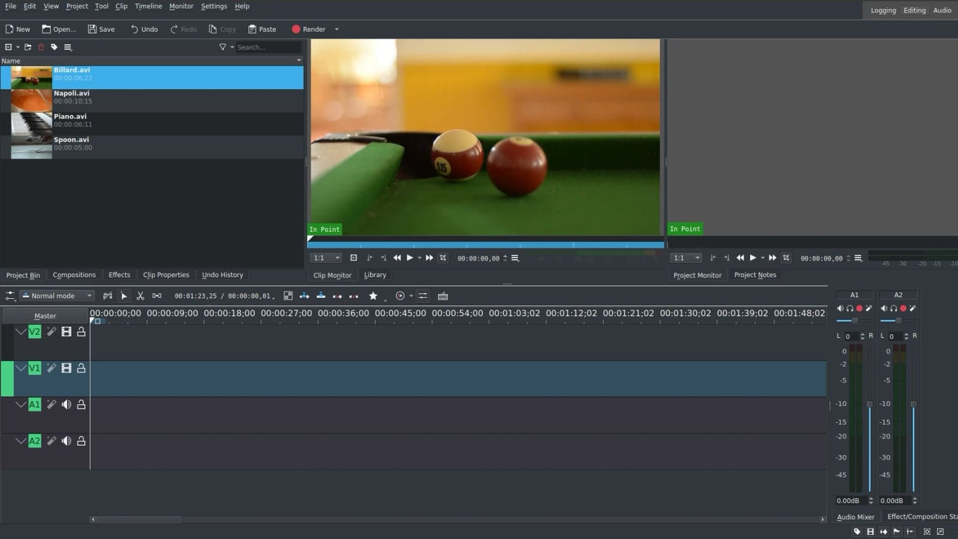Click the A1 mixer volume fader
958x539 pixels.
tap(869, 404)
